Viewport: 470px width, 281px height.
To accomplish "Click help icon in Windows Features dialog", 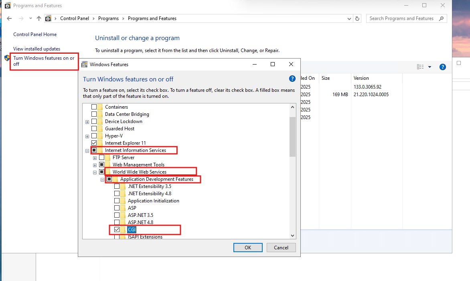I will (292, 79).
